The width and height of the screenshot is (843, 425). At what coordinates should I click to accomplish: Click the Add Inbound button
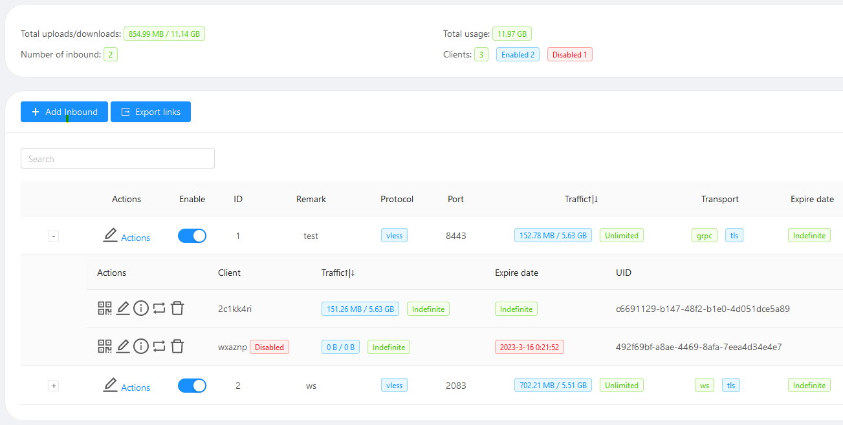click(64, 112)
